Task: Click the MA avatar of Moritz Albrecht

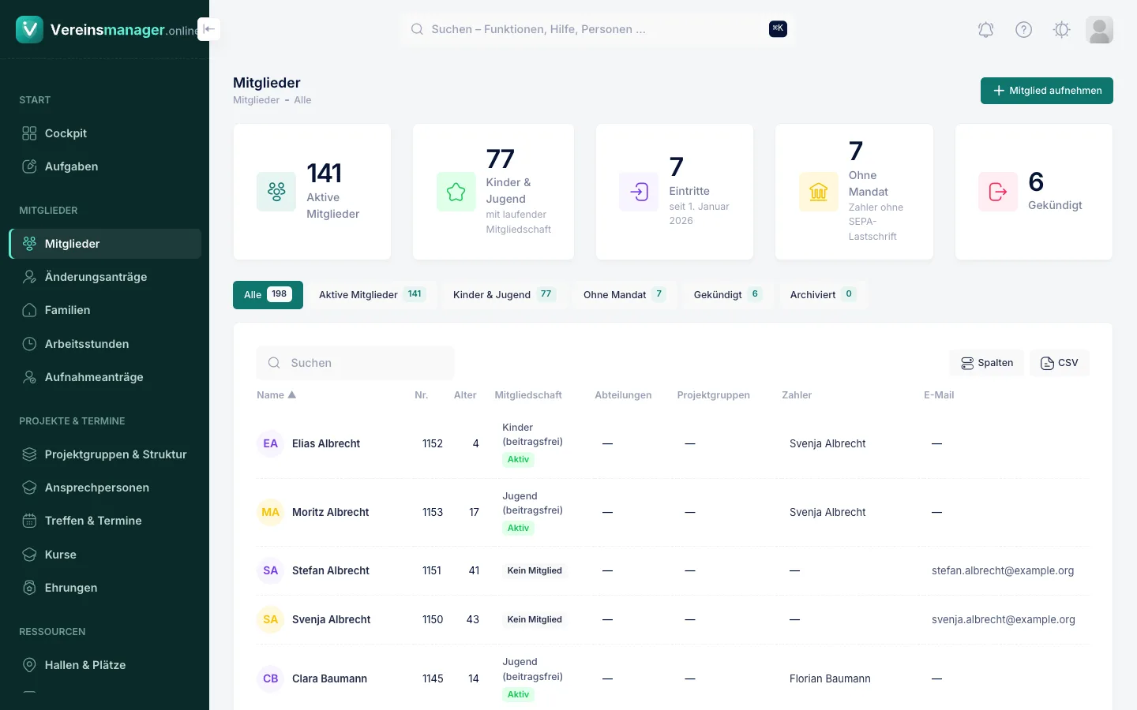Action: [x=271, y=512]
